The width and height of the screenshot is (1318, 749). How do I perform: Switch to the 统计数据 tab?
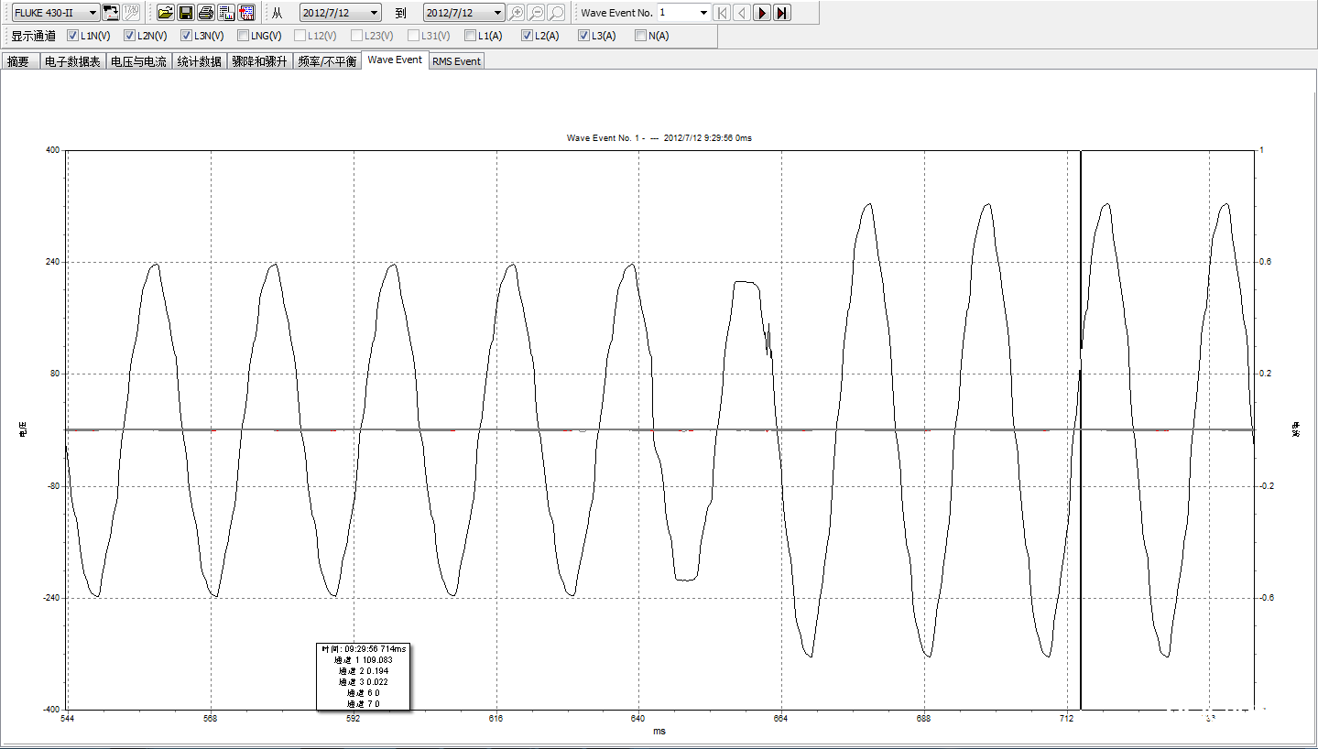click(x=199, y=61)
